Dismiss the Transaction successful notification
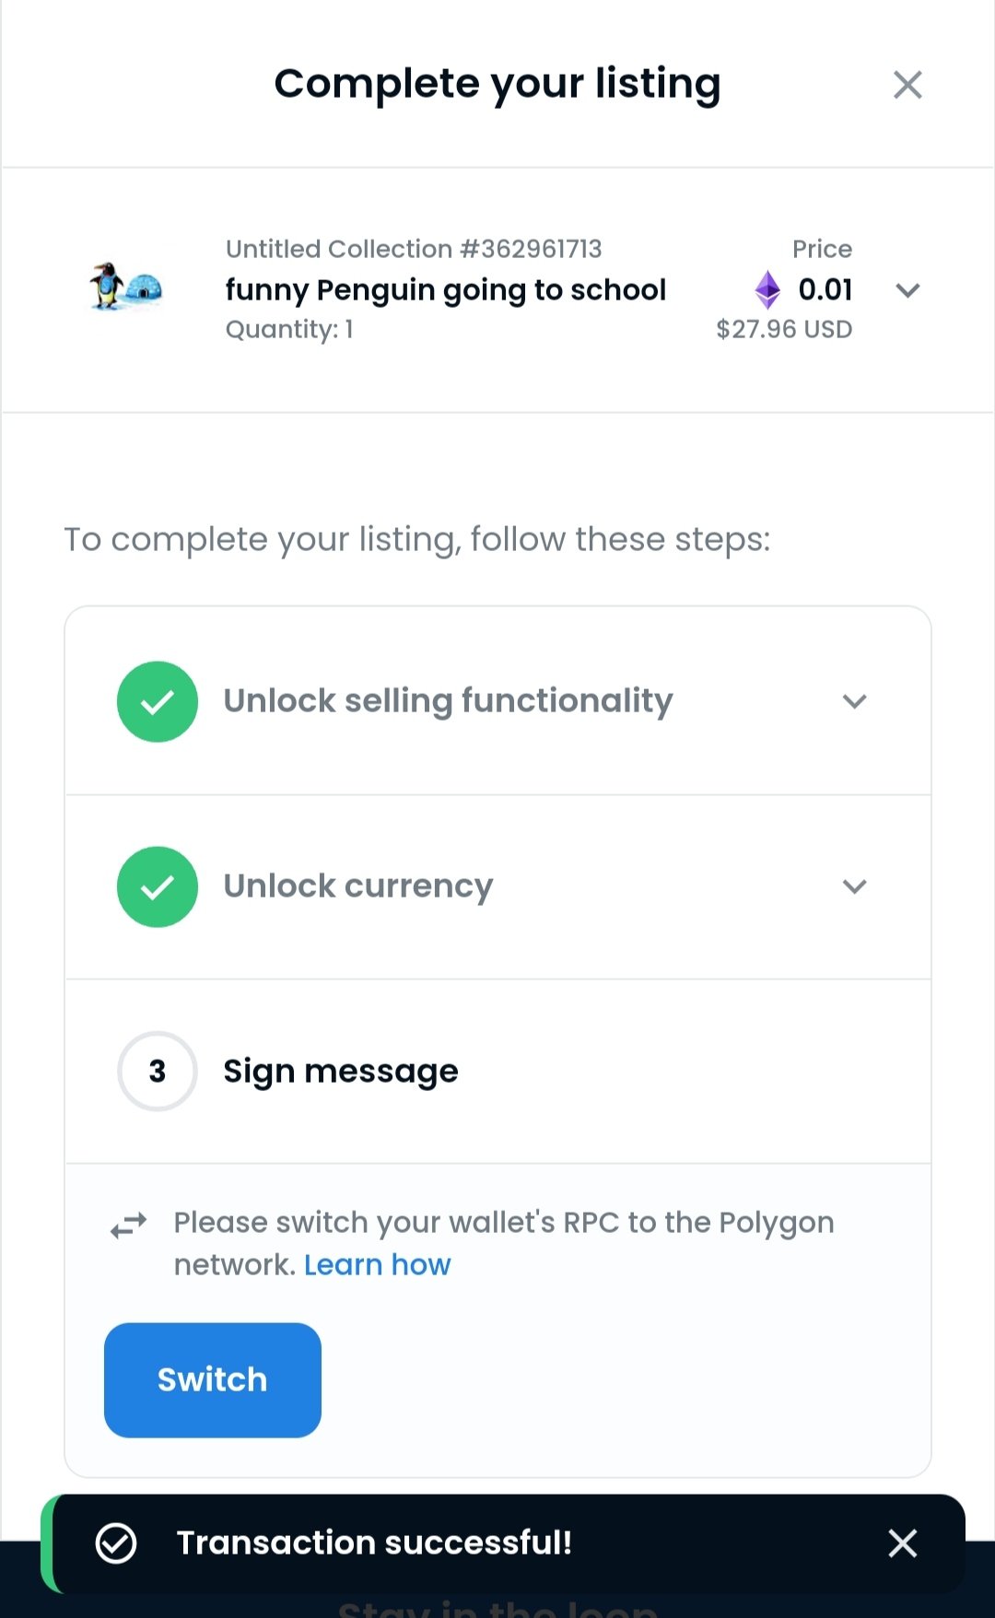Image resolution: width=995 pixels, height=1618 pixels. (x=903, y=1542)
